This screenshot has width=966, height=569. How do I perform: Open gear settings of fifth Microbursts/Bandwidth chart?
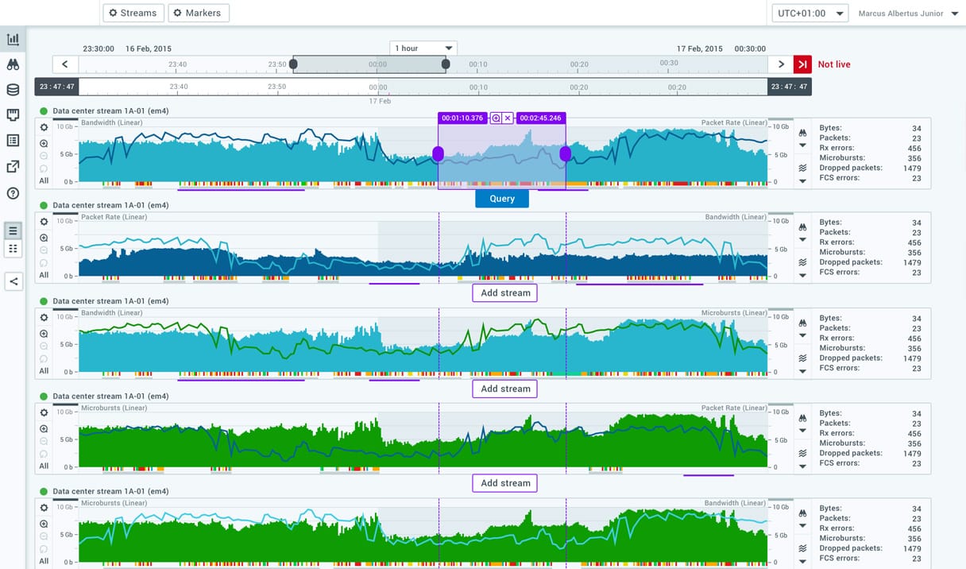[x=44, y=508]
